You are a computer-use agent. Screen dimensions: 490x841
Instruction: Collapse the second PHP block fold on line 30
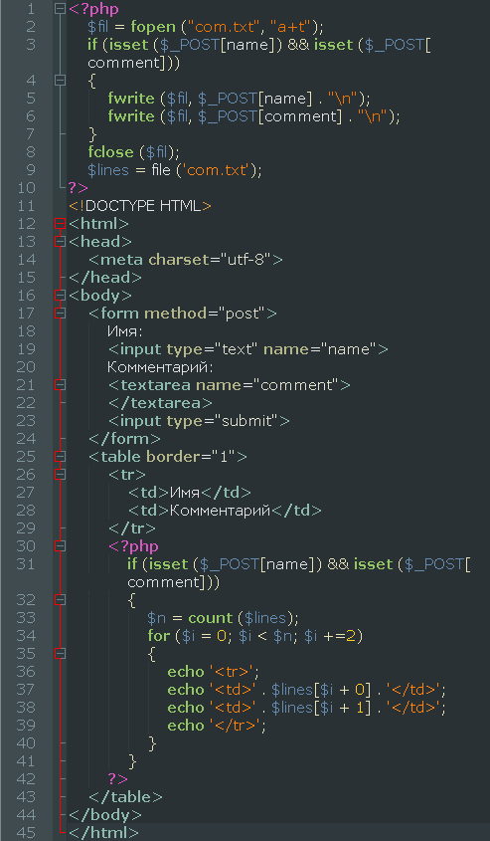click(x=60, y=546)
